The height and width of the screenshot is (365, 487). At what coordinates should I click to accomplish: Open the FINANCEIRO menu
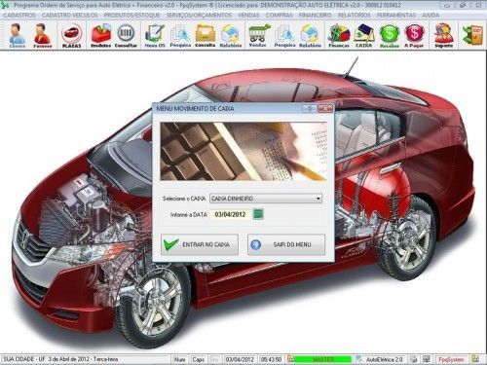point(315,16)
